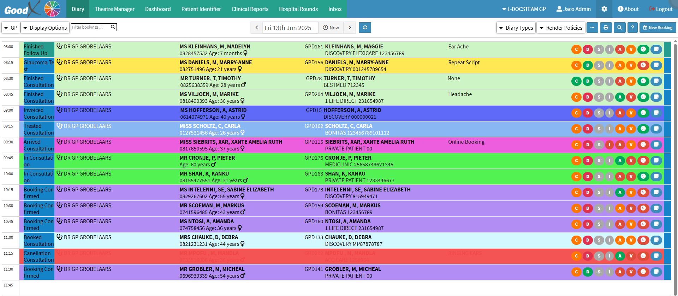Viewport: 678px width, 296px height.
Task: Toggle the D status on Marry-Anne Daniels row
Action: pyautogui.click(x=588, y=65)
